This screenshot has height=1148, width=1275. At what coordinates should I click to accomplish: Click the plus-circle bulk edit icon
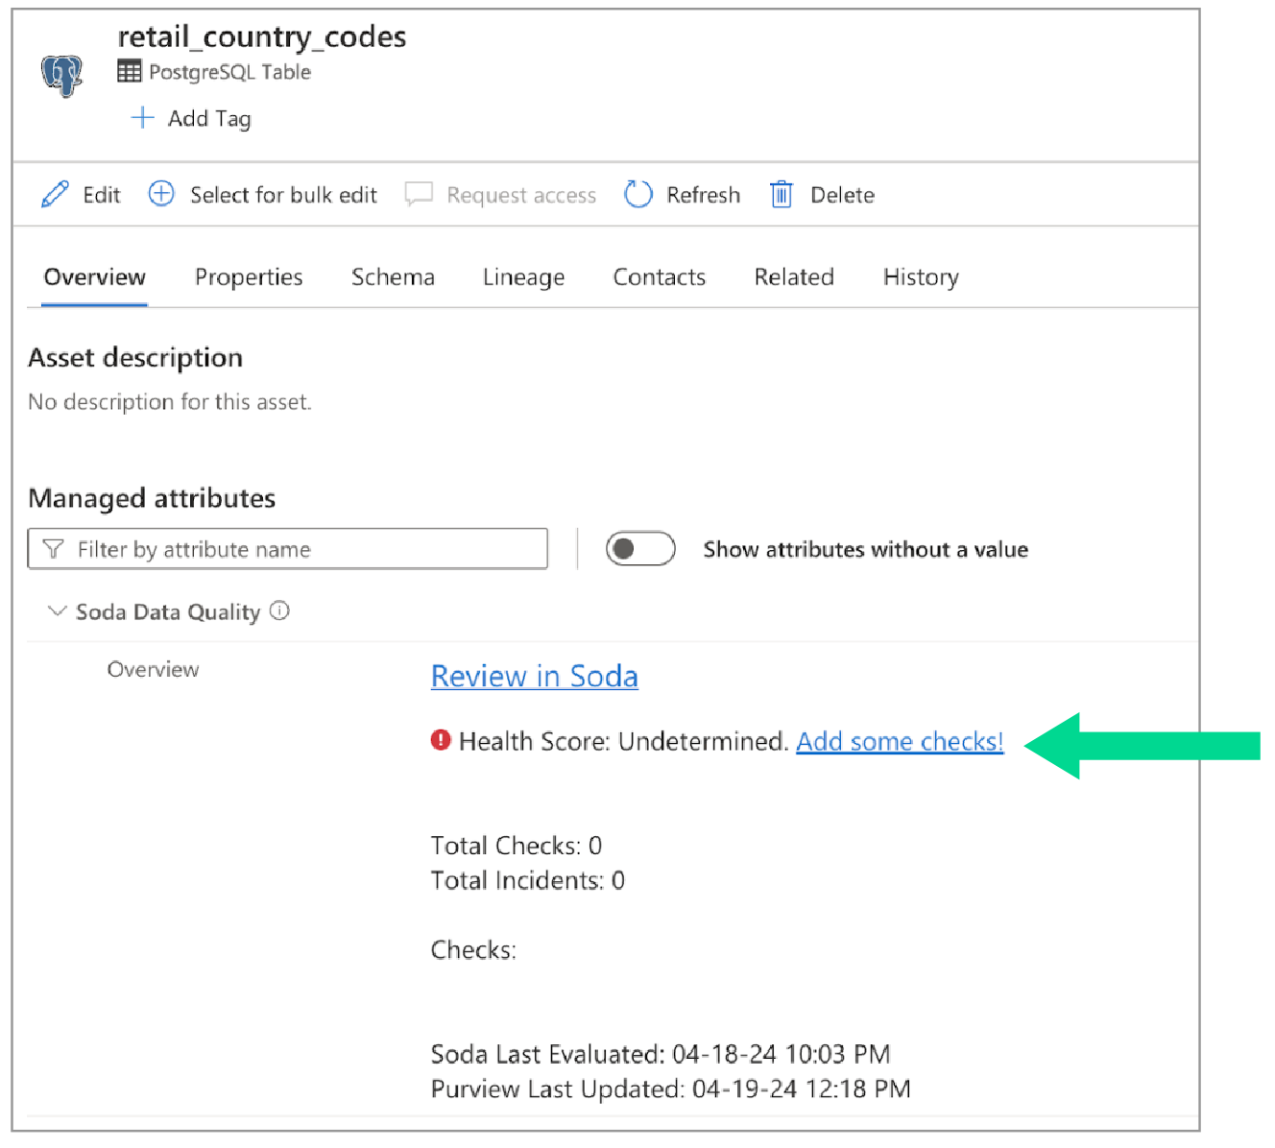pos(161,195)
